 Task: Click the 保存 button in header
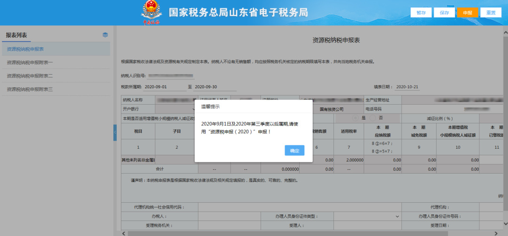444,13
